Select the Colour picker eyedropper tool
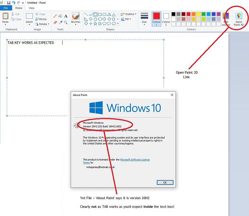 [60, 22]
